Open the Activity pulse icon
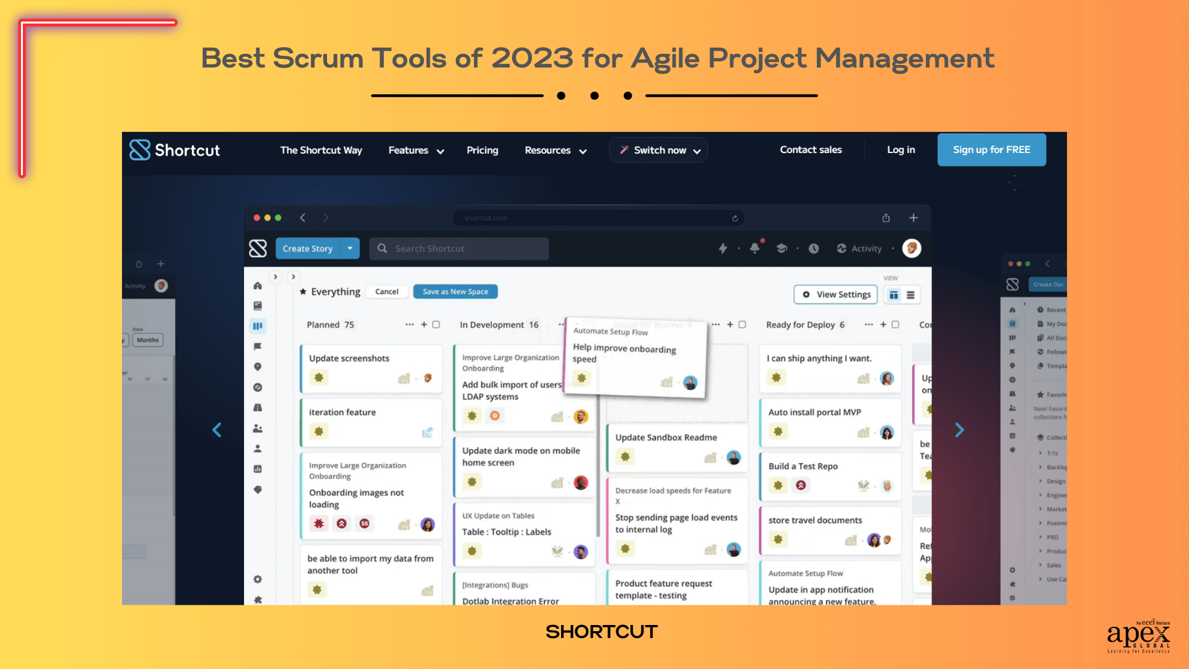This screenshot has width=1189, height=669. coord(842,248)
